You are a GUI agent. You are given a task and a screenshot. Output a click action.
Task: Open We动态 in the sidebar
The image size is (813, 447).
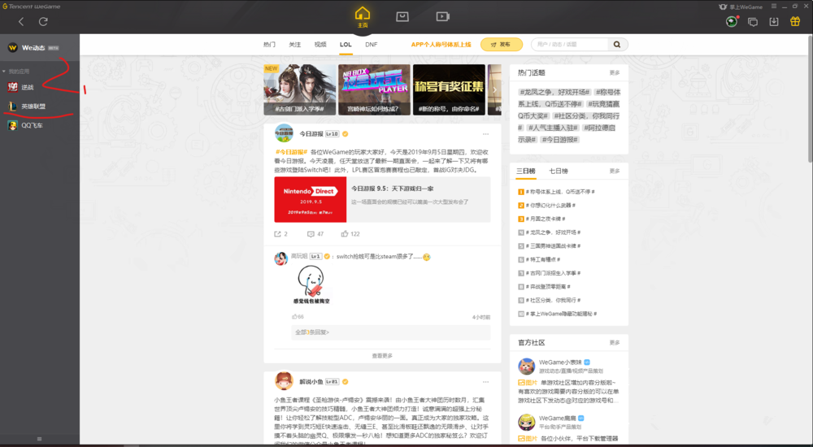pos(40,48)
